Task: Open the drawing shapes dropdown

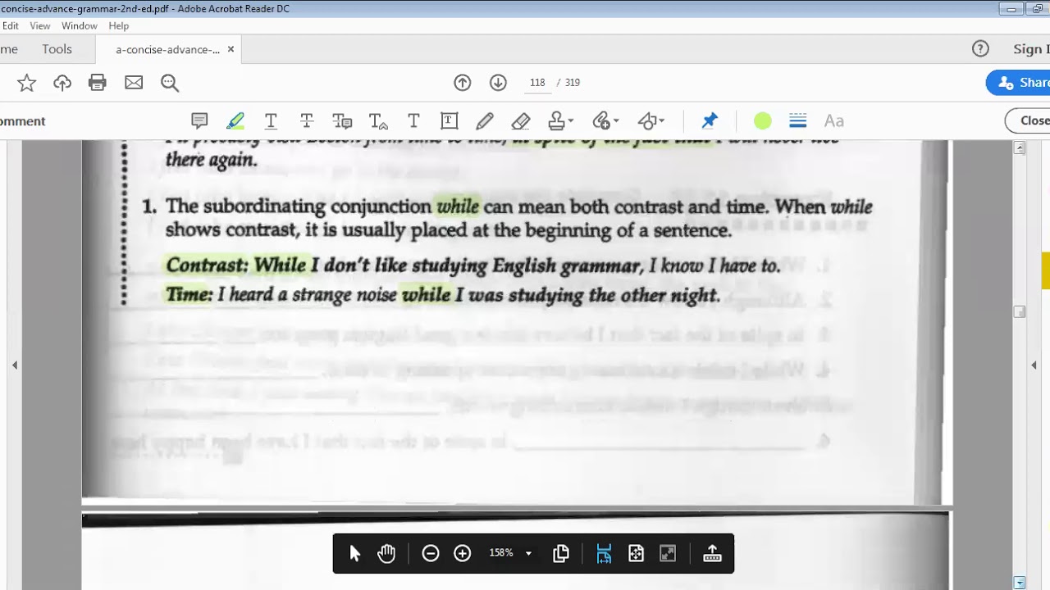Action: click(651, 121)
